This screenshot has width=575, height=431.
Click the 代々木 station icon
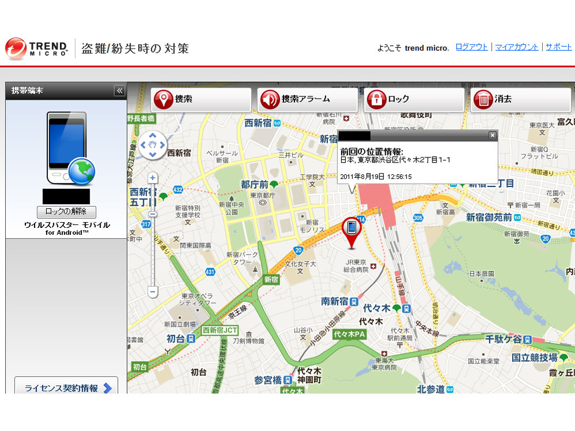406,309
